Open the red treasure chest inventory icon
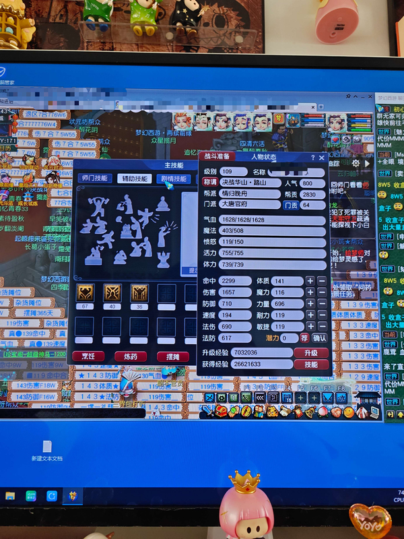404x539 pixels. [x=221, y=411]
